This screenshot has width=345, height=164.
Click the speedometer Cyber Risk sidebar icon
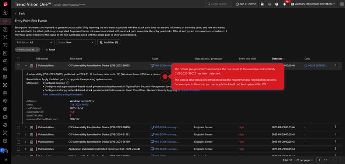tap(5, 21)
